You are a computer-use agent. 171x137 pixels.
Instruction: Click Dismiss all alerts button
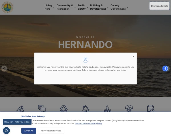[159, 6]
